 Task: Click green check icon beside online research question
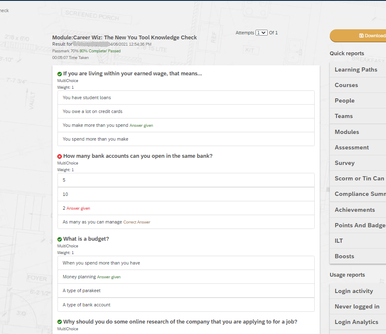click(x=60, y=322)
